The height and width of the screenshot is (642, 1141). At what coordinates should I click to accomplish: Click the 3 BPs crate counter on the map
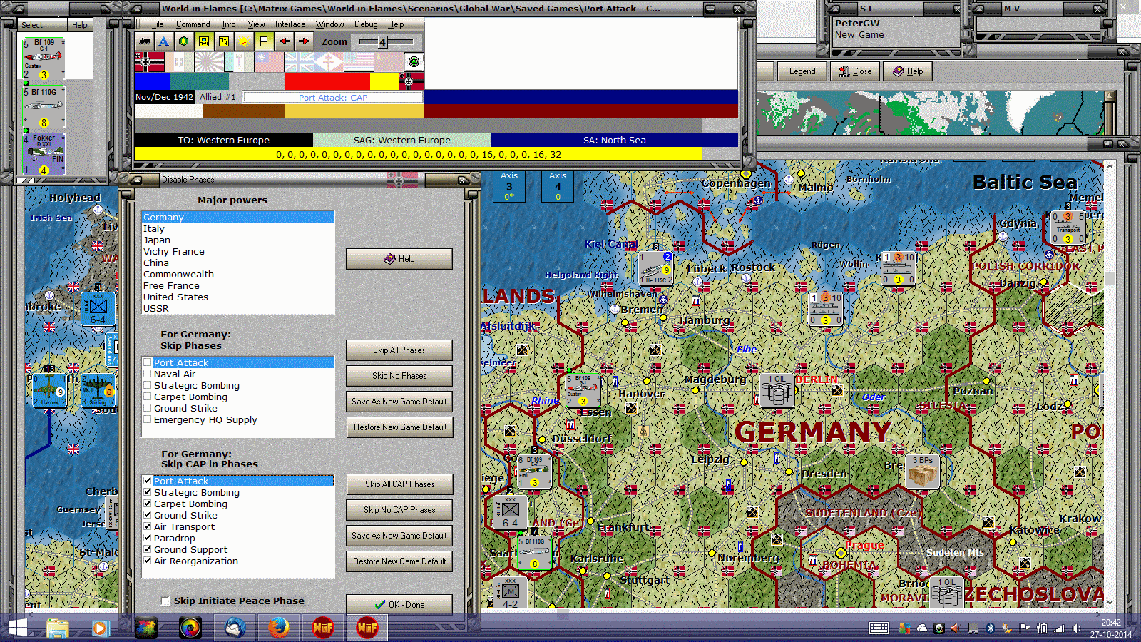point(922,472)
